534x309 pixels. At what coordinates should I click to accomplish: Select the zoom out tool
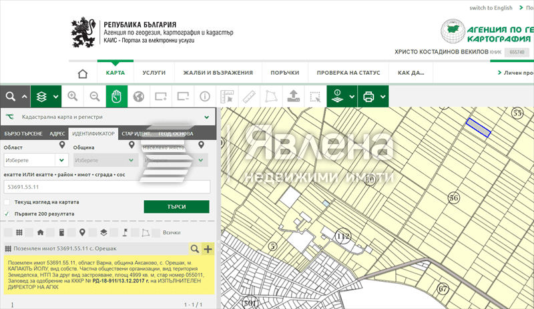[95, 96]
